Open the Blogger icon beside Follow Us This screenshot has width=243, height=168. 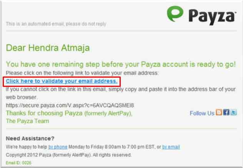(219, 112)
